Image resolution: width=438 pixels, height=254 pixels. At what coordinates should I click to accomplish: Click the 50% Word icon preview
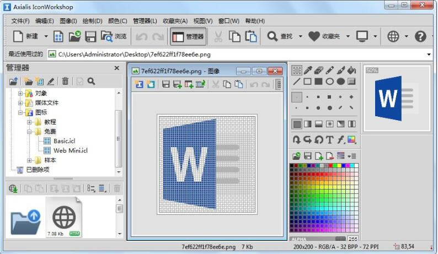(397, 98)
